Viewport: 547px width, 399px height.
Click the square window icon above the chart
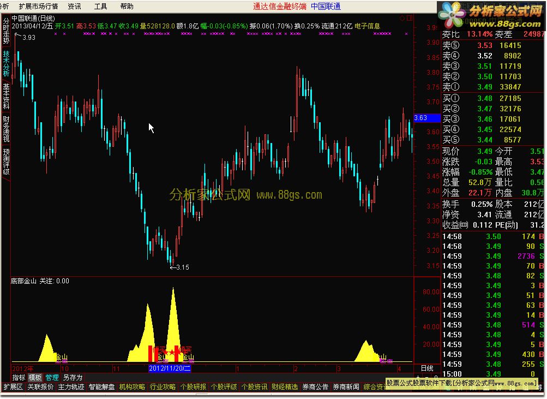pos(410,18)
